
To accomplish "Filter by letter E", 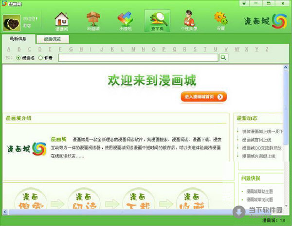I will click(50, 49).
